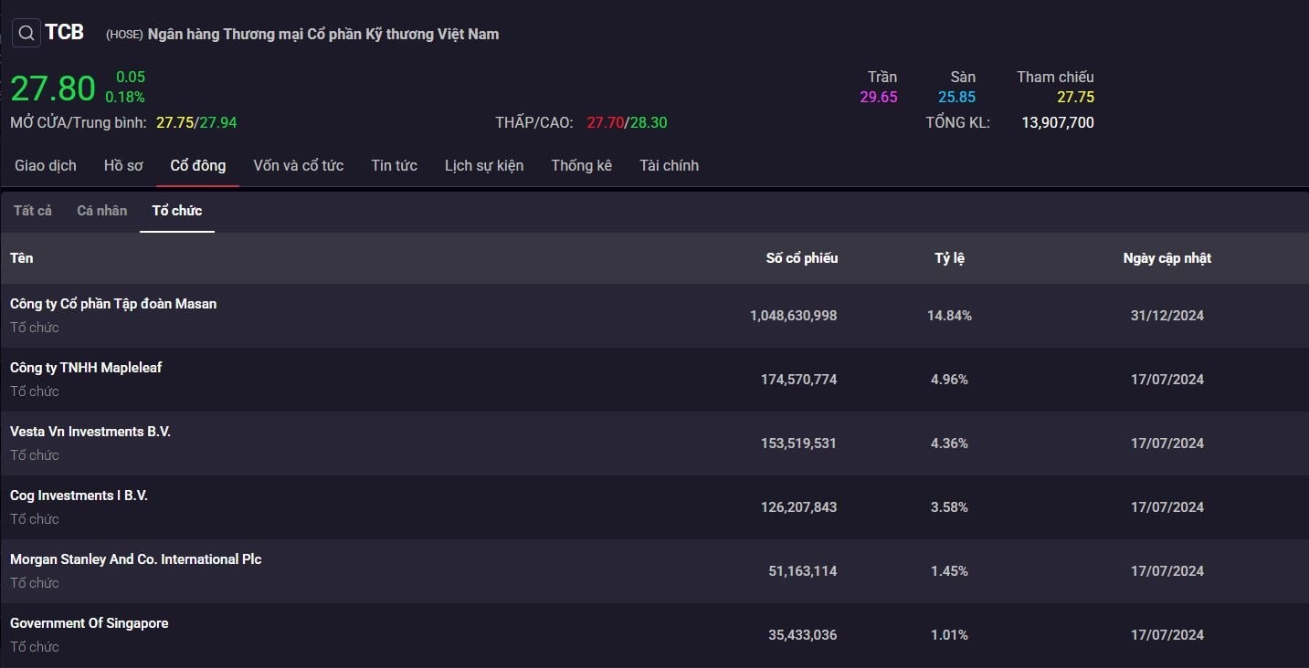Click the low price 27.70
The height and width of the screenshot is (668, 1309).
tap(604, 123)
